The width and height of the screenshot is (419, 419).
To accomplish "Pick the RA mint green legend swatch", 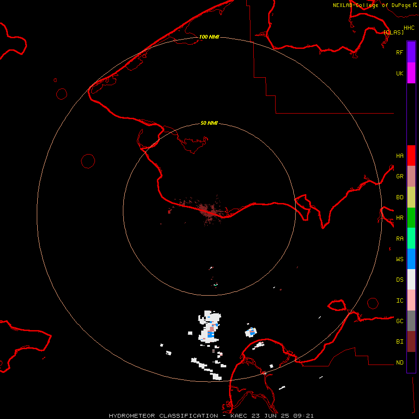I will click(411, 238).
